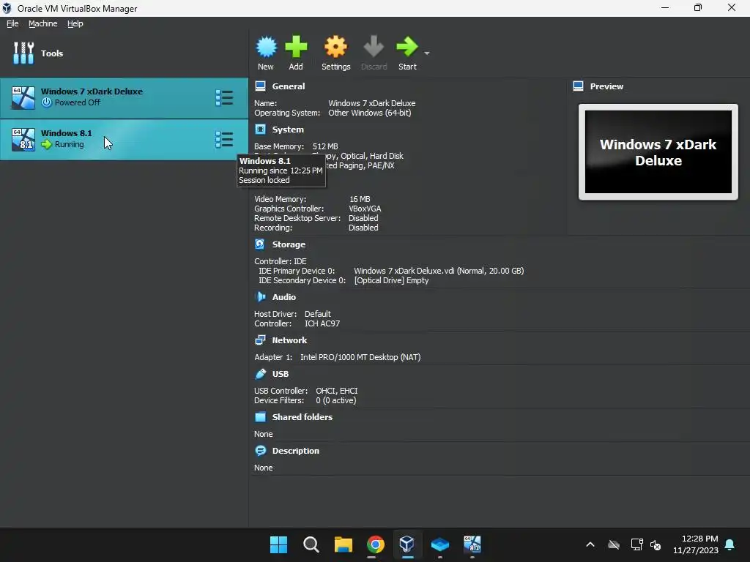Click the Add machine green plus icon
Image resolution: width=750 pixels, height=562 pixels.
pos(296,47)
